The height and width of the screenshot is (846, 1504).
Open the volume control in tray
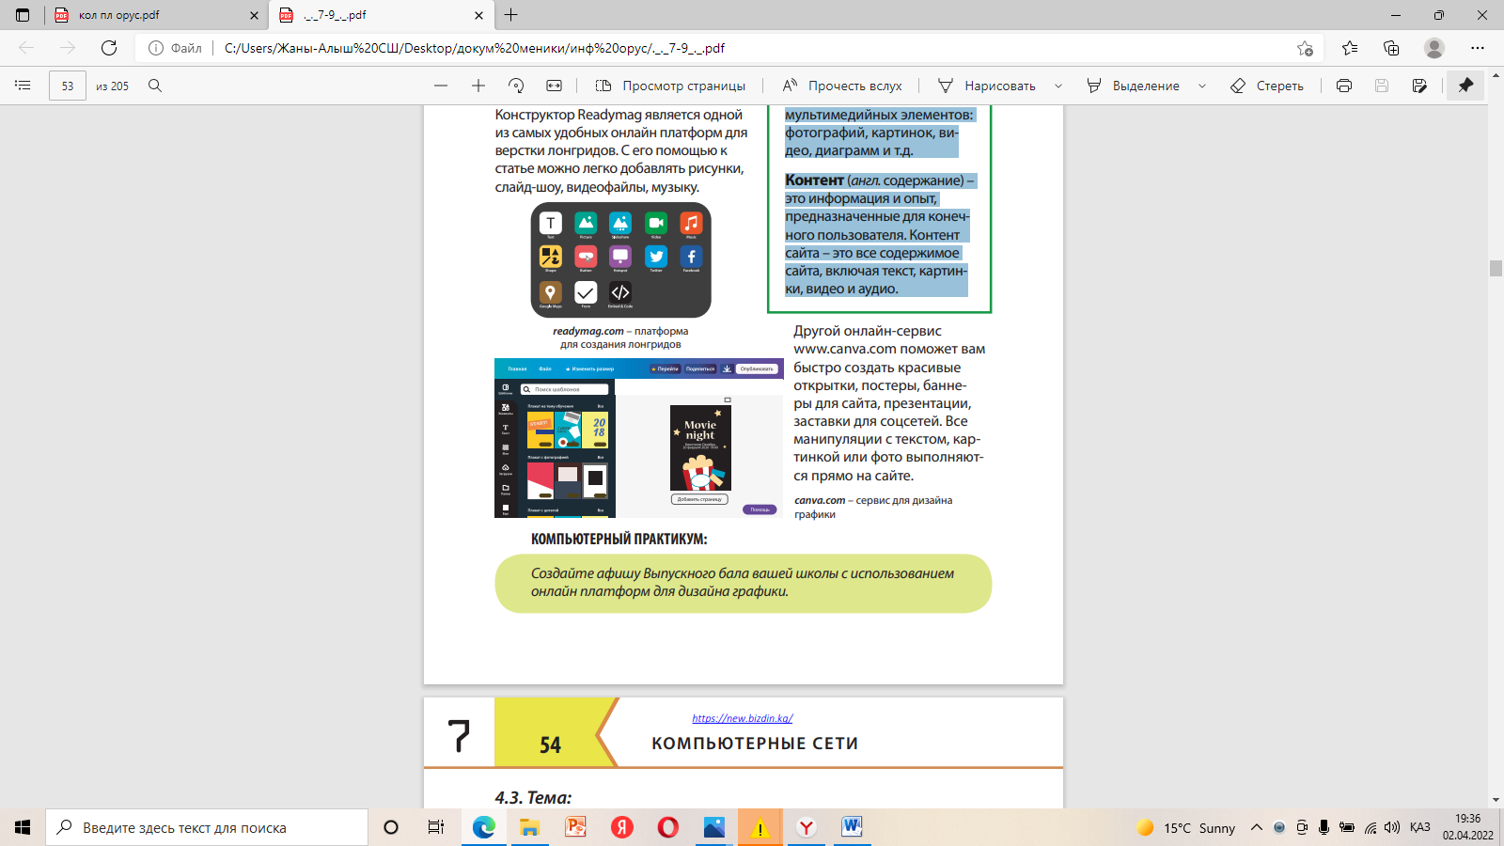(1392, 827)
